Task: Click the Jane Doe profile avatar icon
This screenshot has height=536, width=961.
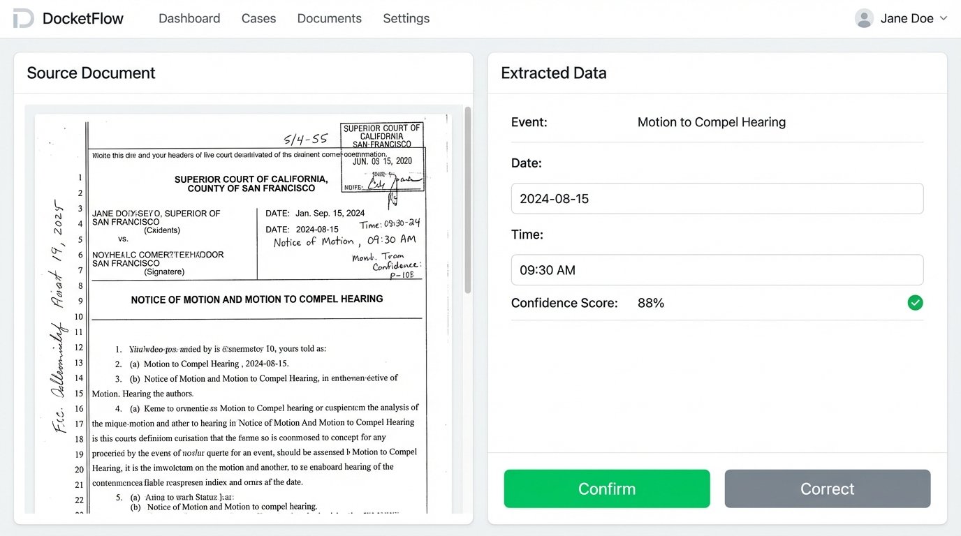Action: 863,18
